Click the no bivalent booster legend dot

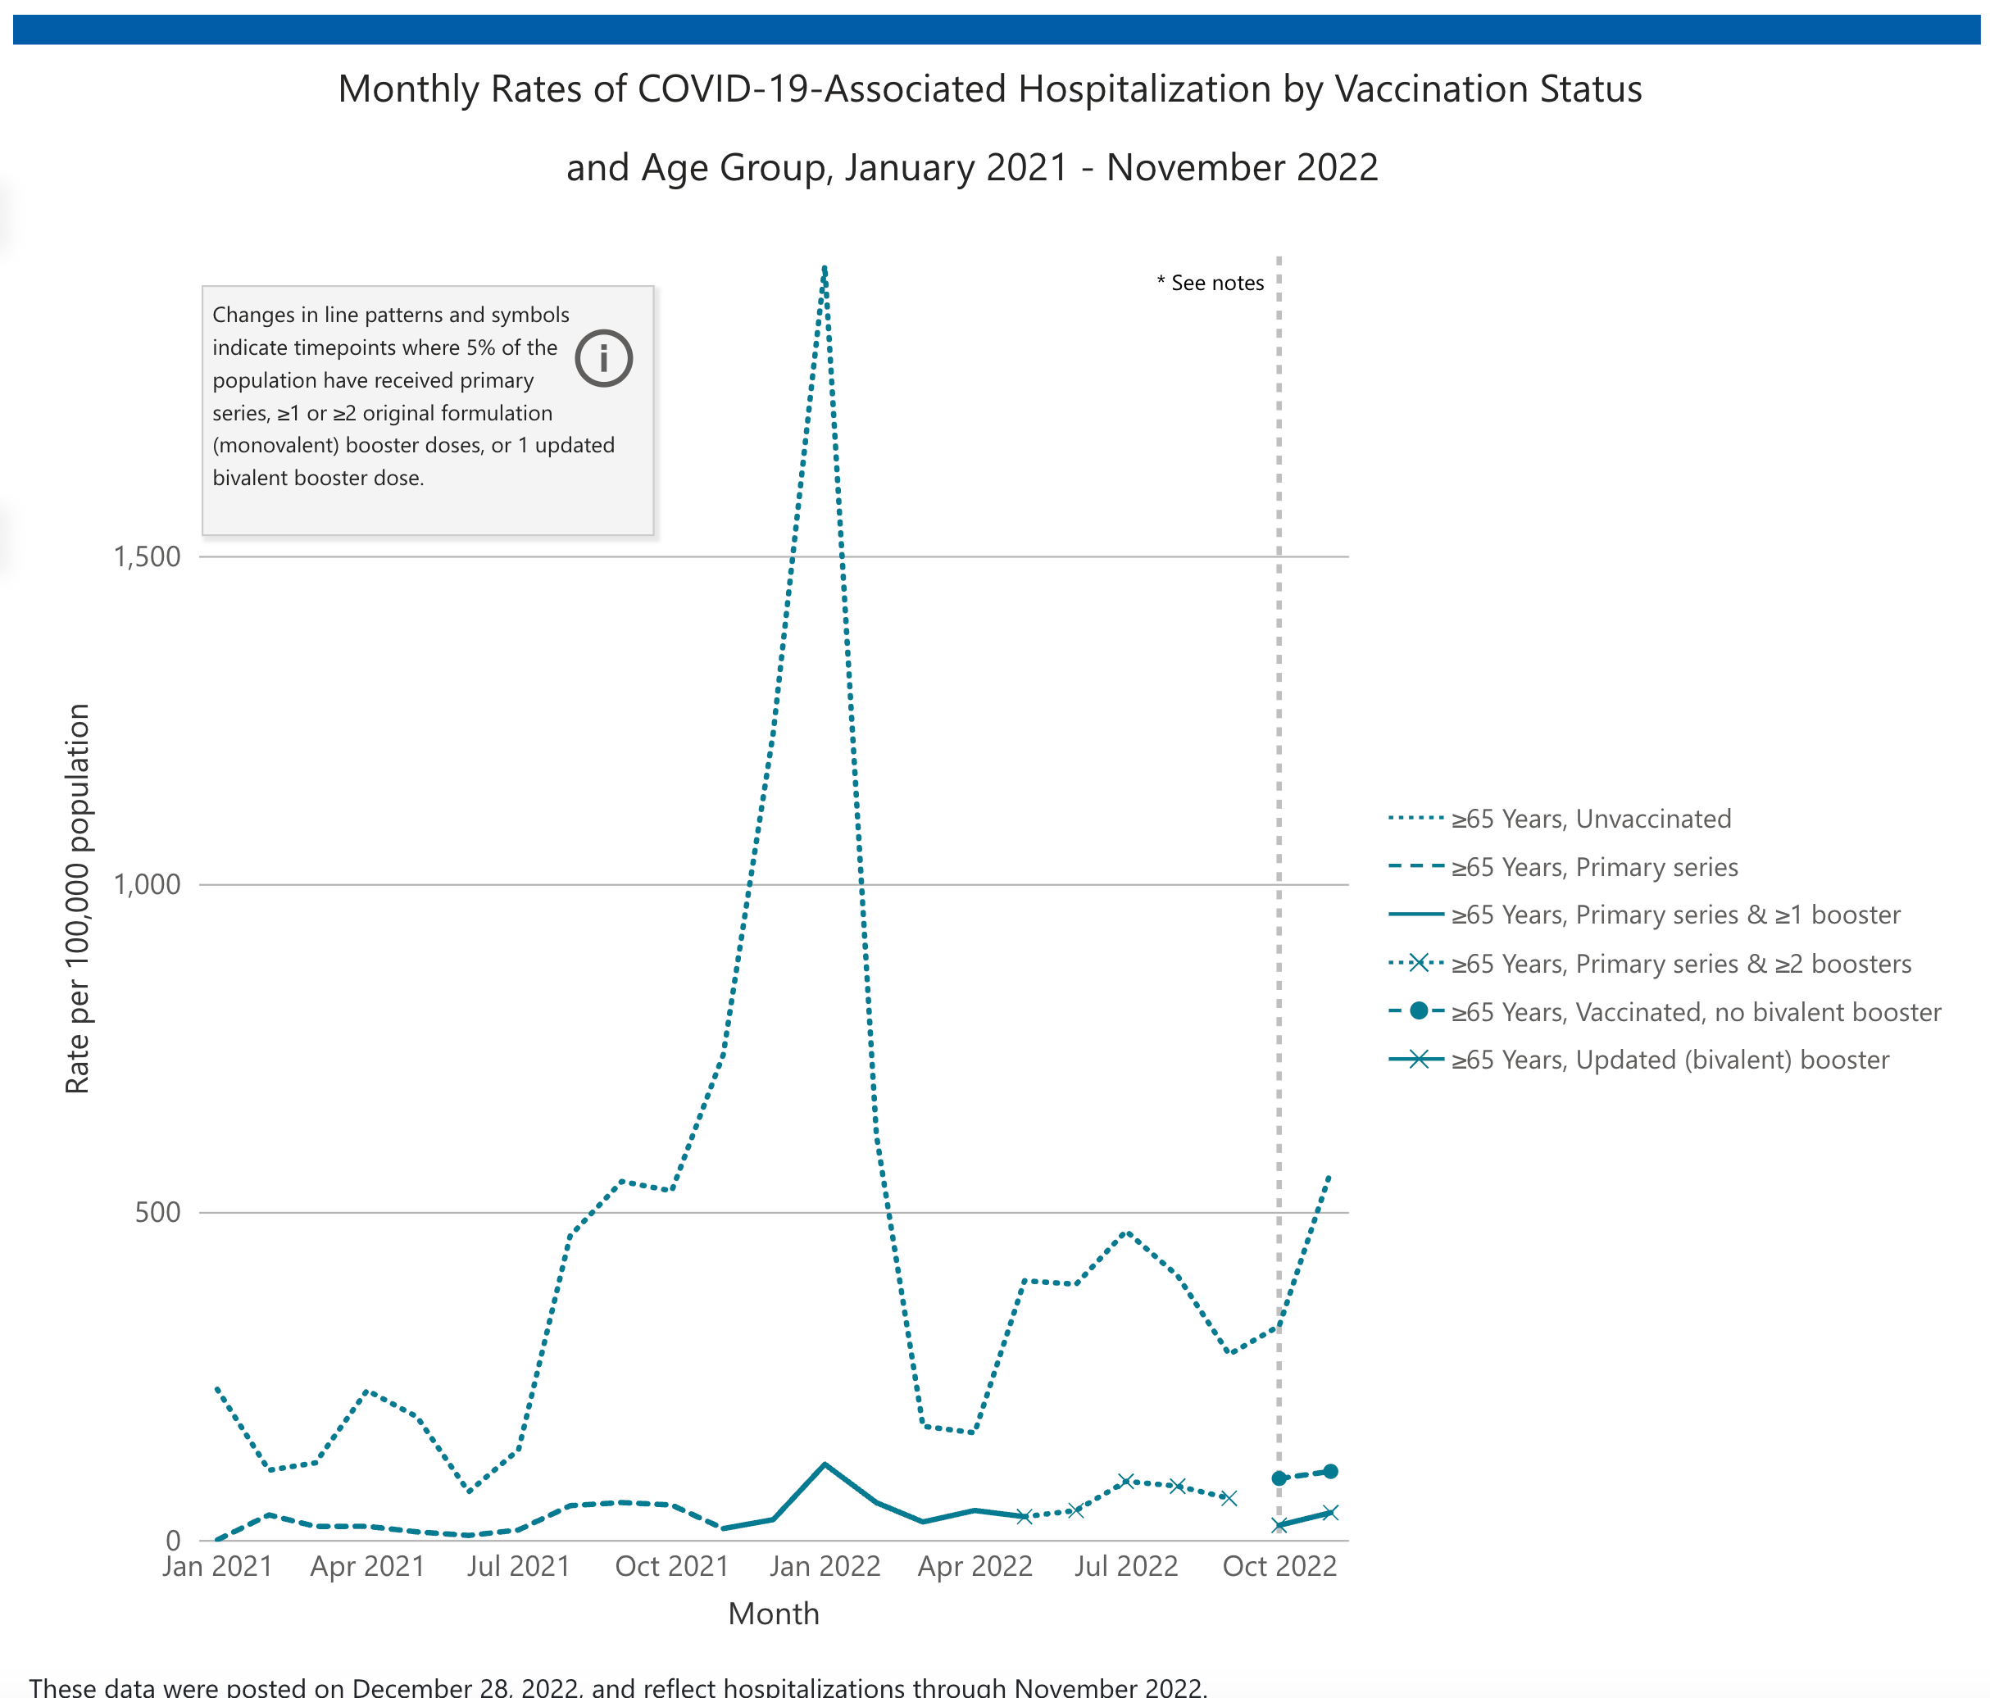1419,1011
